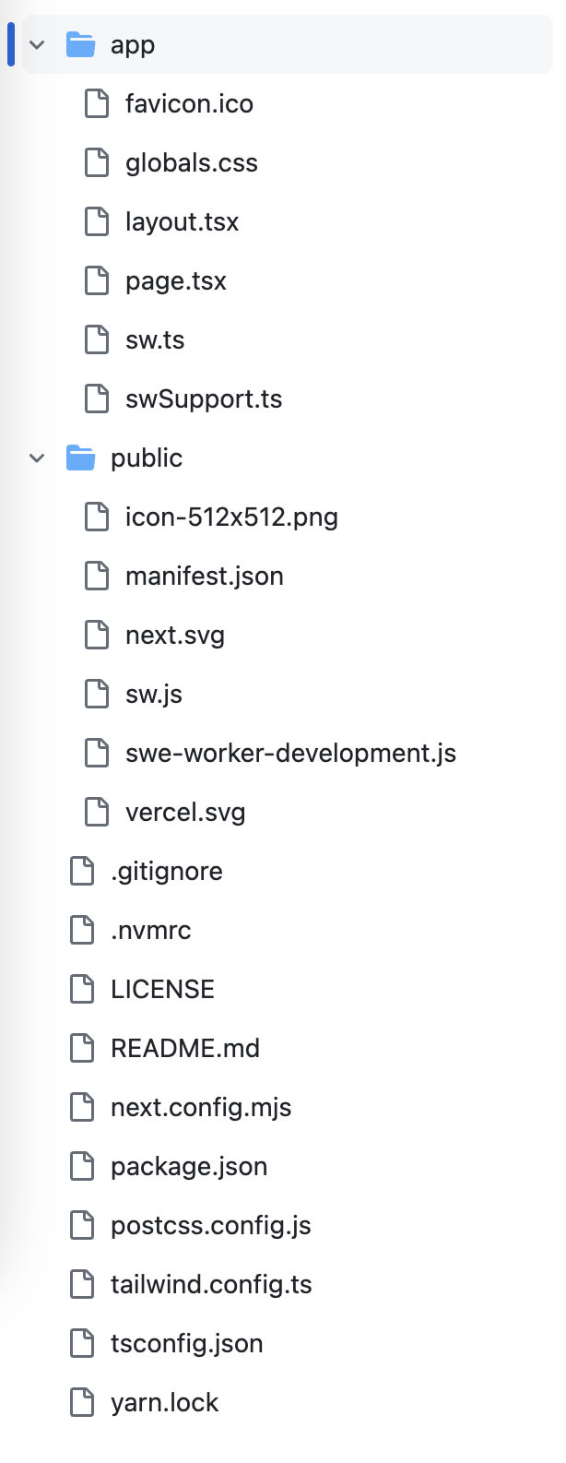Click the file icon beside yarn.lock

[x=82, y=1402]
